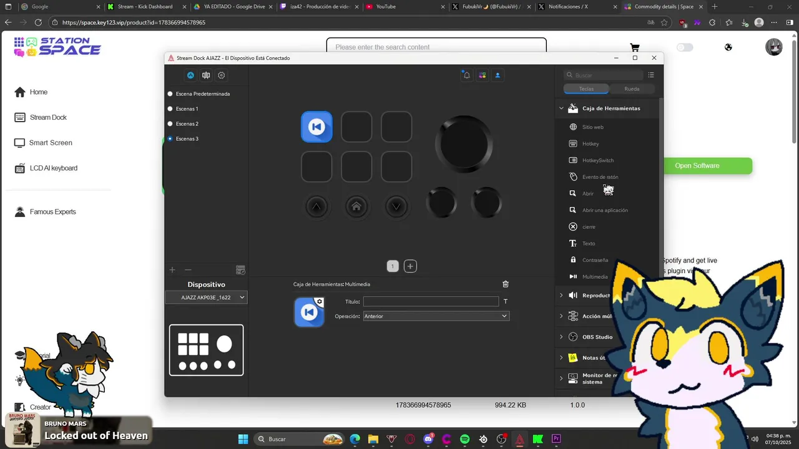Viewport: 799px width, 449px height.
Task: Select the Texto tool
Action: pyautogui.click(x=589, y=244)
